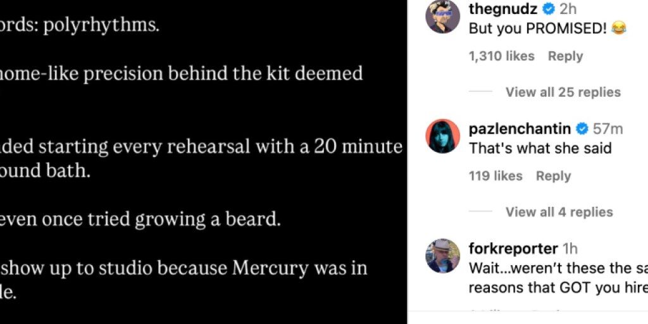Click the black post image with text

(202, 162)
